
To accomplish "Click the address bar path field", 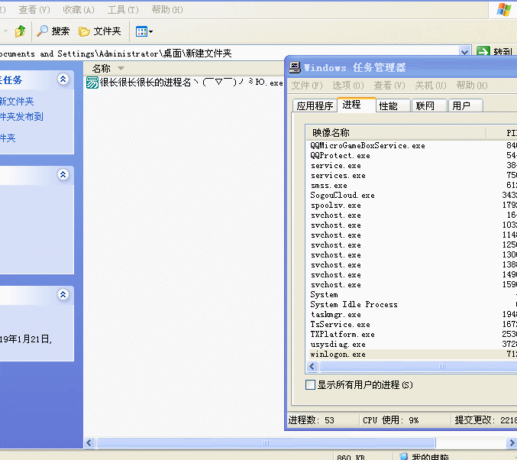I will [229, 53].
